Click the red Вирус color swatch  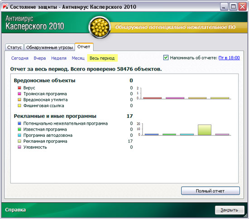click(x=19, y=88)
